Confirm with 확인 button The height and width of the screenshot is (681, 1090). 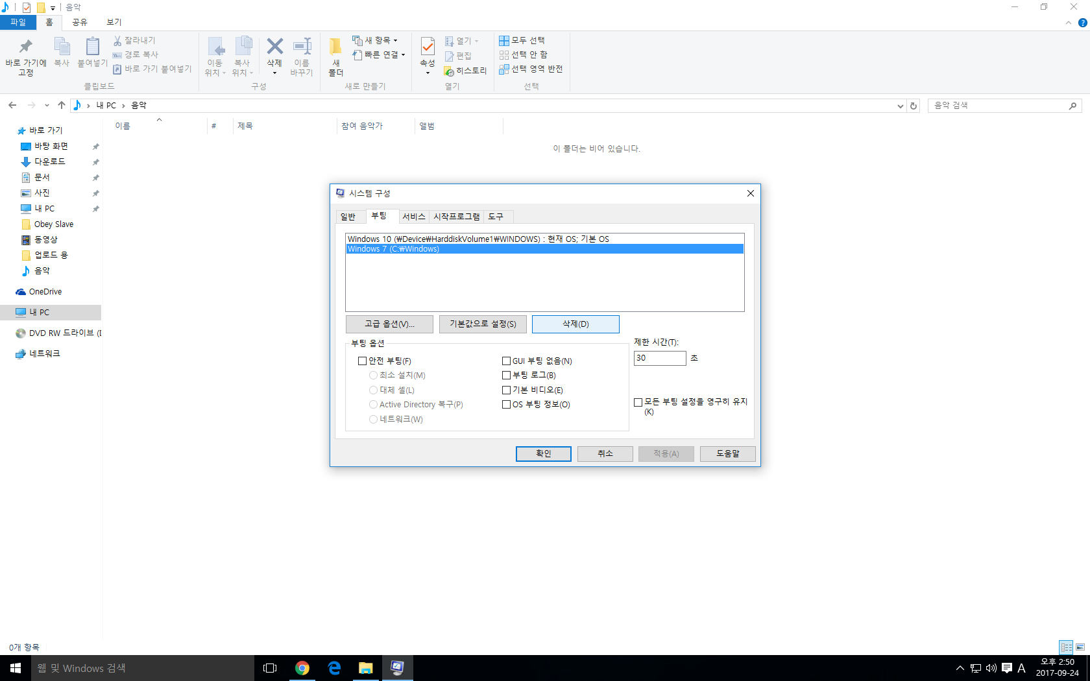pos(544,453)
